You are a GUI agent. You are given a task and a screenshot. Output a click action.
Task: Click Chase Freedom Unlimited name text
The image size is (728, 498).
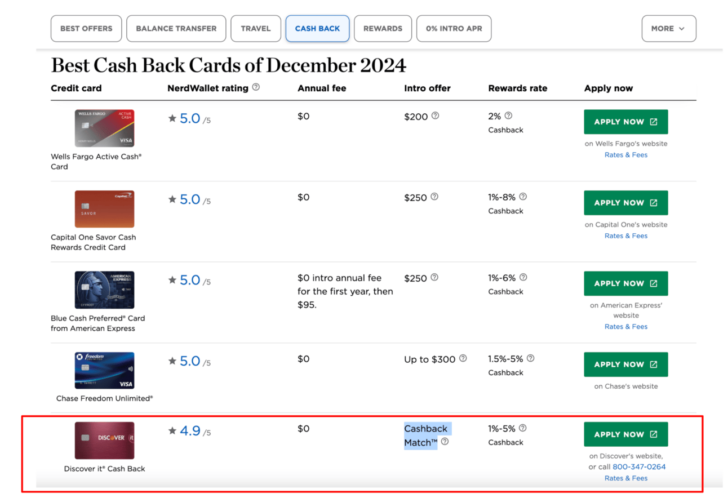(105, 398)
